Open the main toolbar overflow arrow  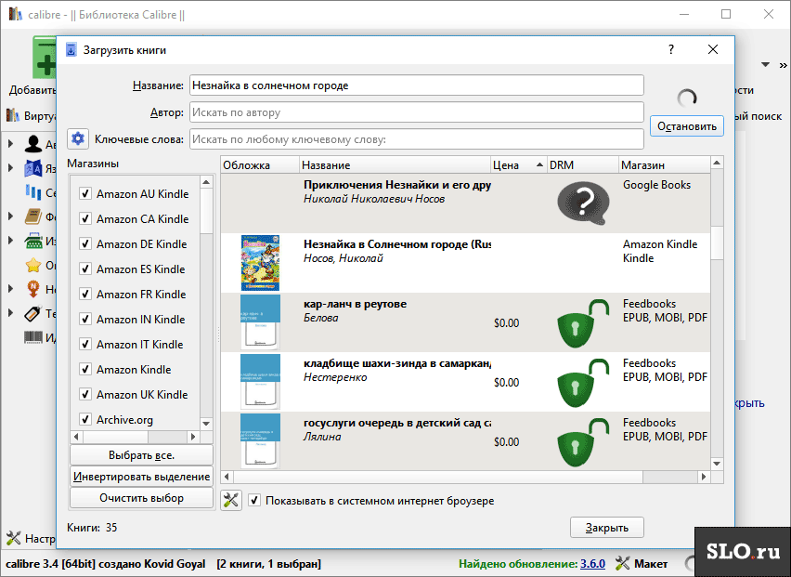[766, 65]
